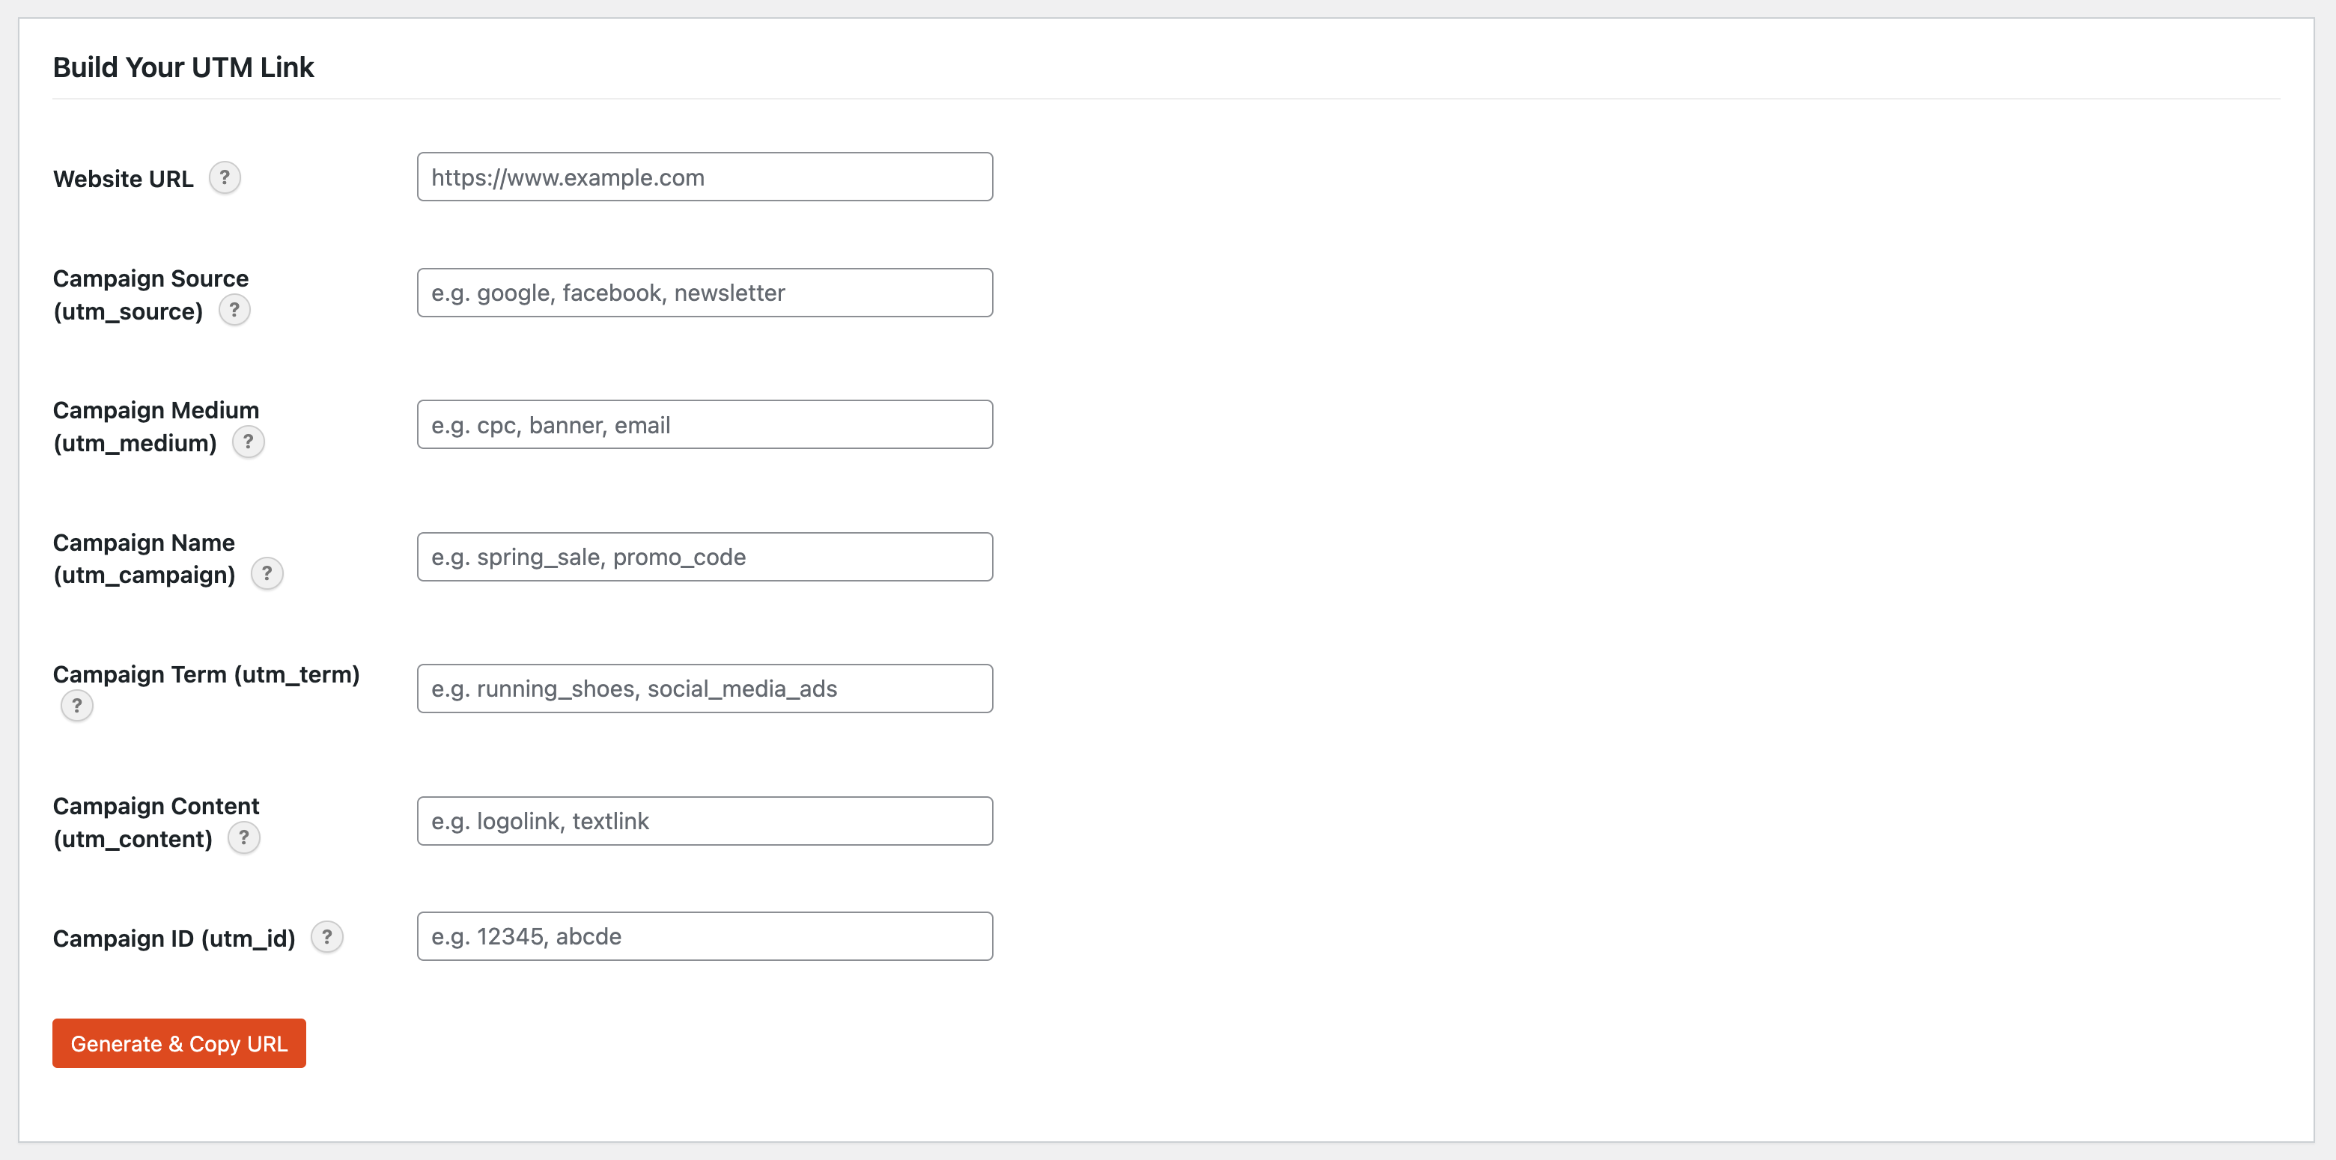The image size is (2336, 1160).
Task: Click the Website URL help icon
Action: tap(225, 177)
